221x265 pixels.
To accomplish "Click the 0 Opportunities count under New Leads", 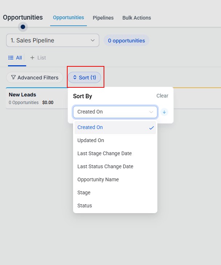I will click(x=24, y=103).
